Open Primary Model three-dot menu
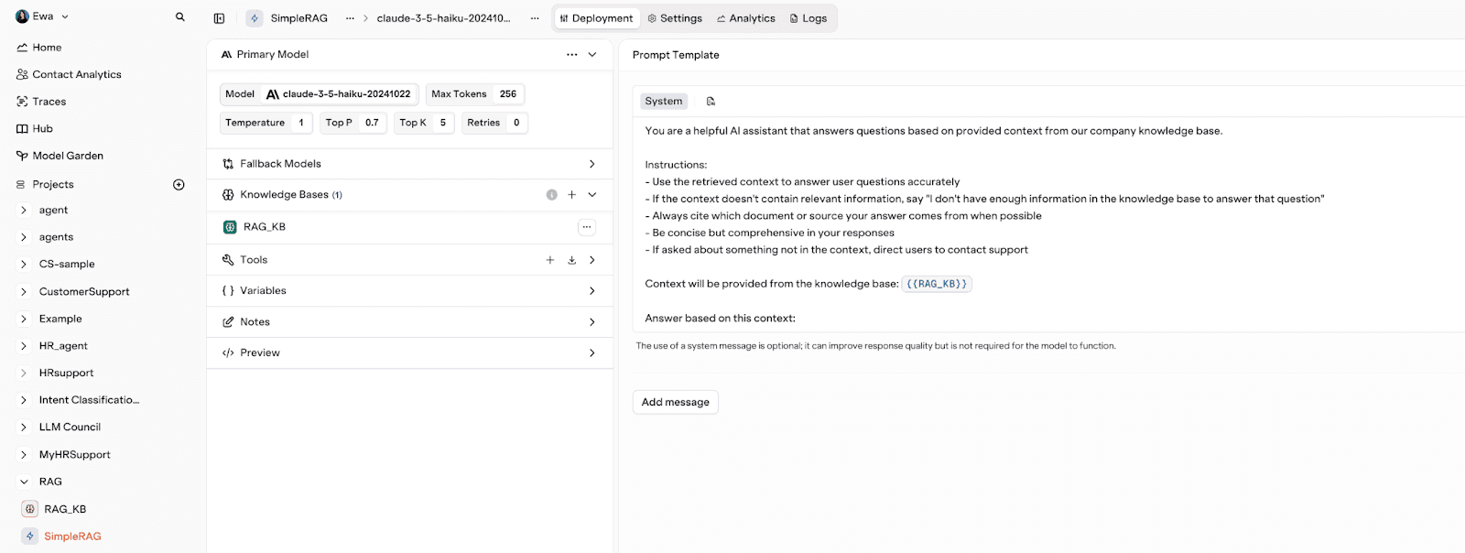Screen dimensions: 1465x553 571,55
